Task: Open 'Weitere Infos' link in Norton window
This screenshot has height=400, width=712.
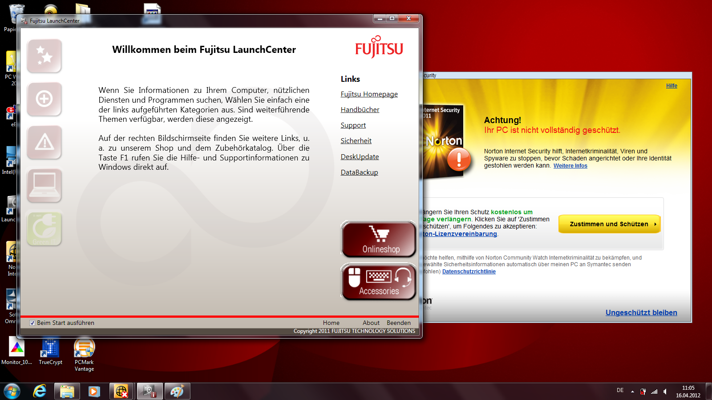Action: (x=570, y=166)
